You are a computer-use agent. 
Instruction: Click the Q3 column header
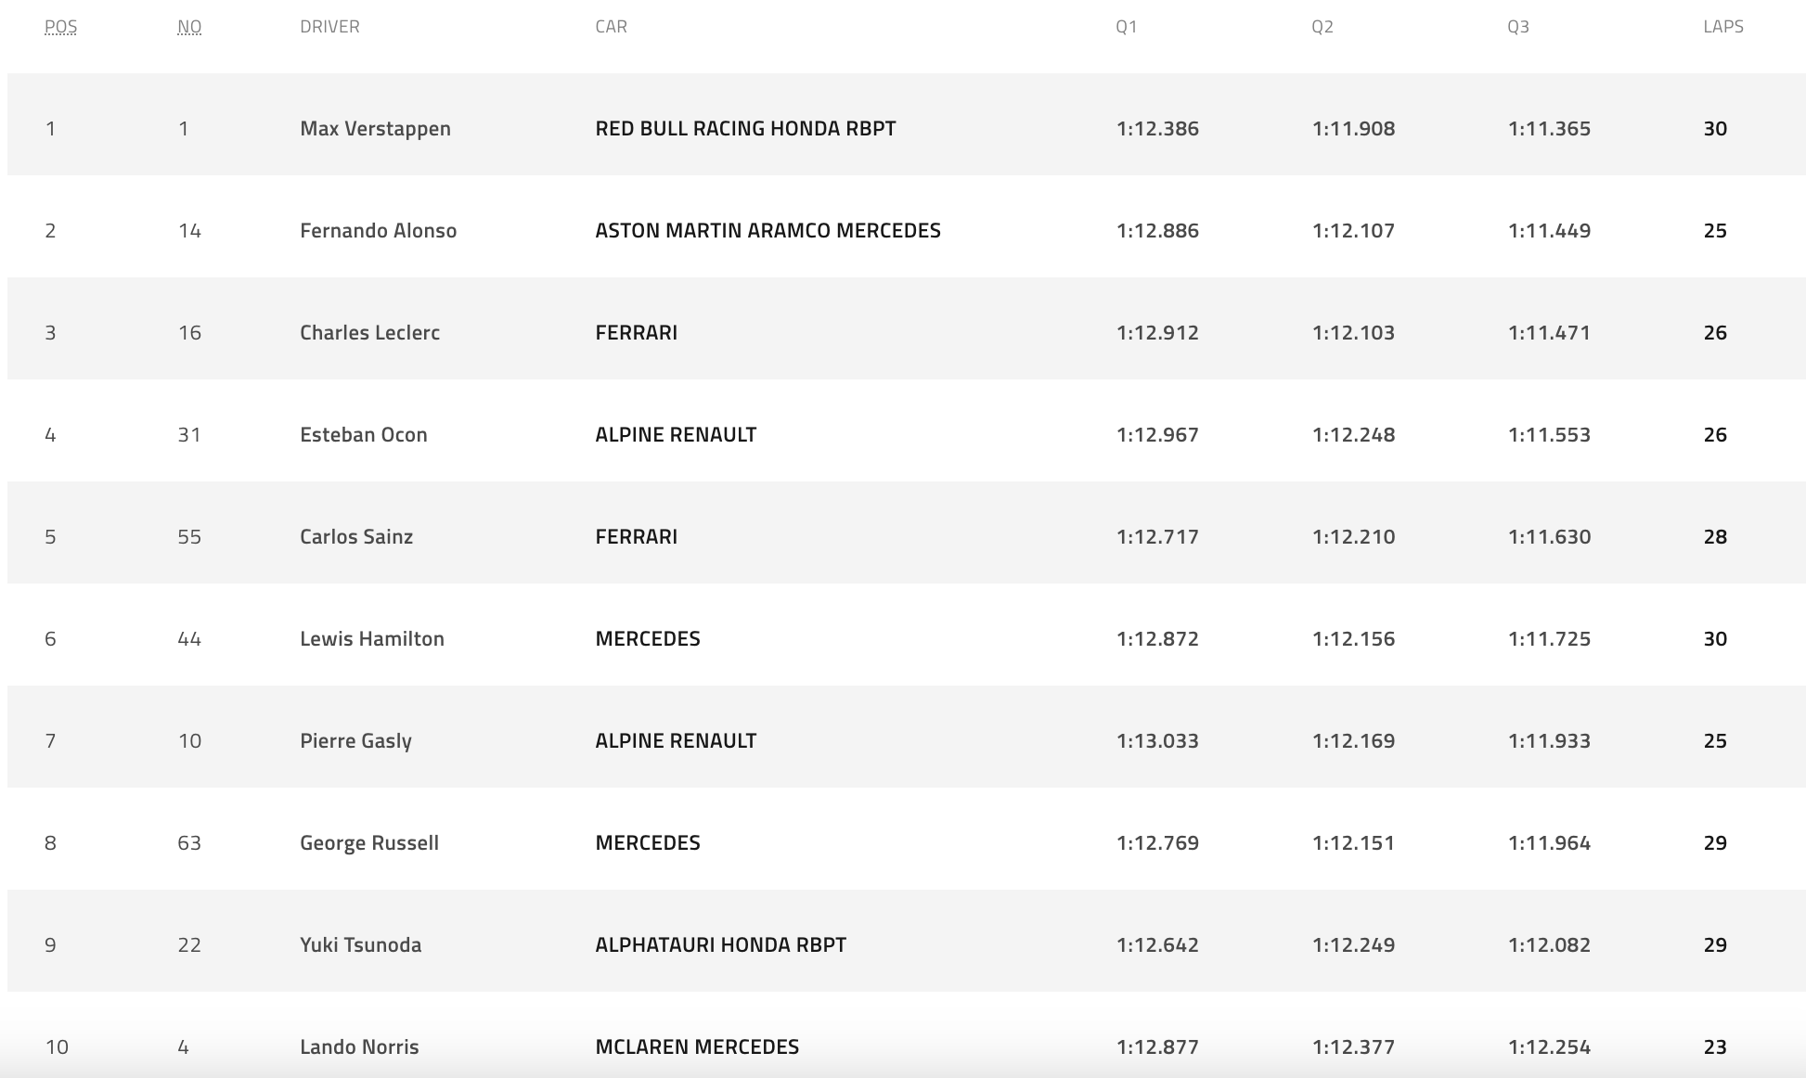click(1517, 27)
